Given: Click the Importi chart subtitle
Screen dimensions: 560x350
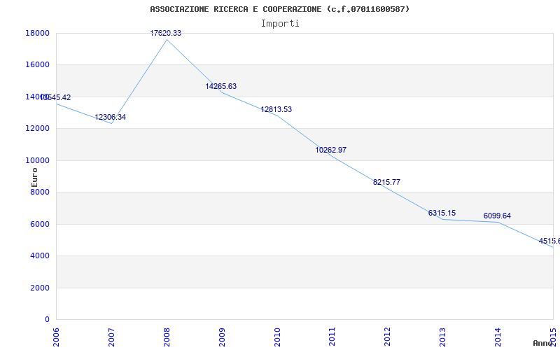Looking at the screenshot, I should pyautogui.click(x=280, y=24).
